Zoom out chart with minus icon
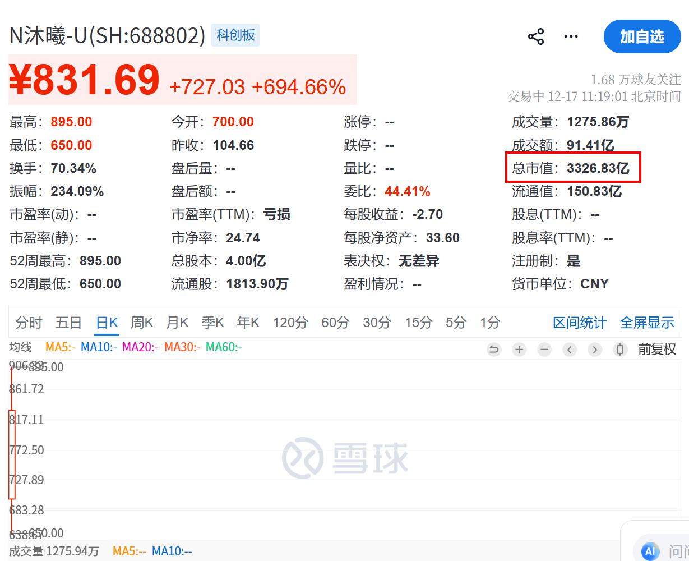689x561 pixels. click(544, 350)
